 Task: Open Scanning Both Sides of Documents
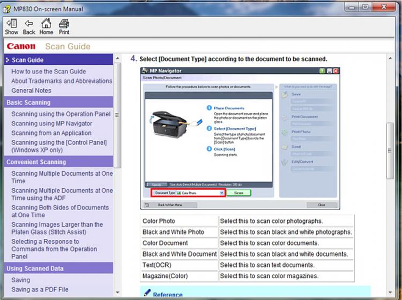click(60, 211)
